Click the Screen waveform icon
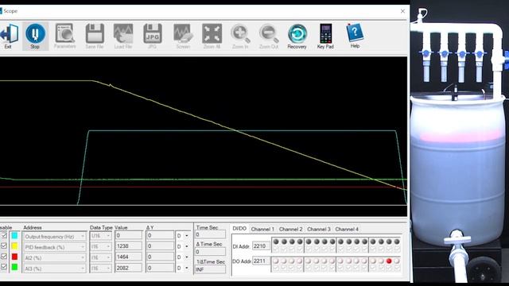The image size is (509, 286). point(183,37)
